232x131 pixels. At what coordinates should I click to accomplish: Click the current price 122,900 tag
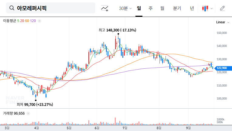pyautogui.click(x=223, y=68)
